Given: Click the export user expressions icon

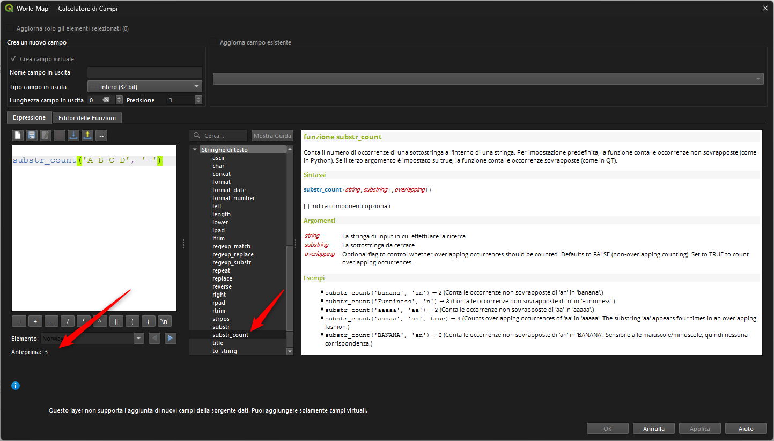Looking at the screenshot, I should tap(87, 136).
